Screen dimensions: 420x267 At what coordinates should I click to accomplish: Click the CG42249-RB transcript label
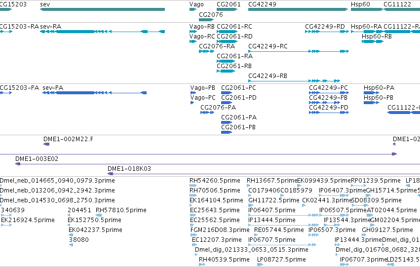pos(267,76)
